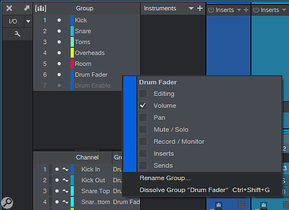This screenshot has width=289, height=210.
Task: Click the automation wave icon for Kick In
Action: 65,169
